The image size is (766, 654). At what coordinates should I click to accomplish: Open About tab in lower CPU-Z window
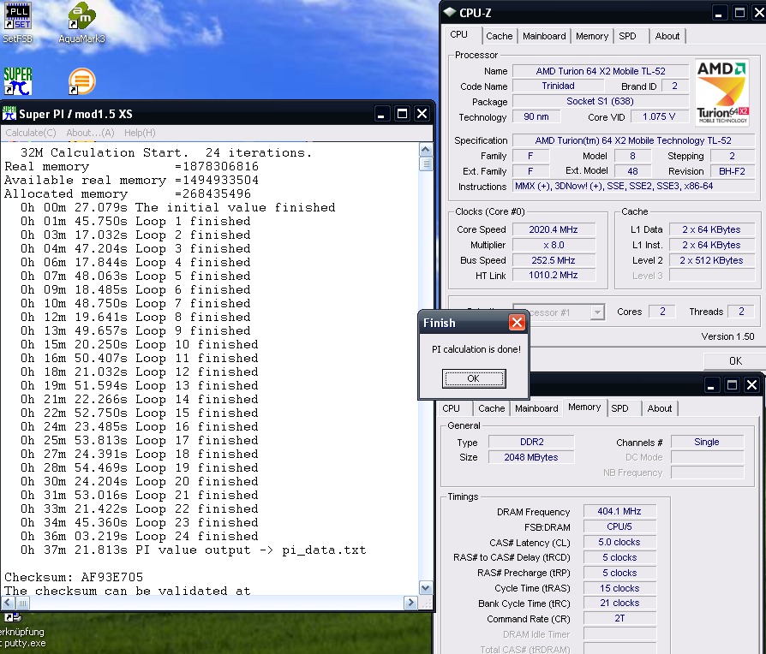tap(660, 408)
